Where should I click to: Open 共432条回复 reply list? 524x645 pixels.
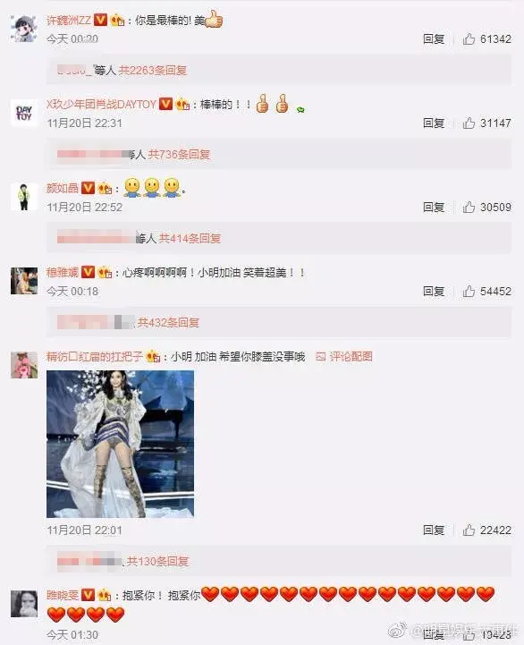(168, 322)
